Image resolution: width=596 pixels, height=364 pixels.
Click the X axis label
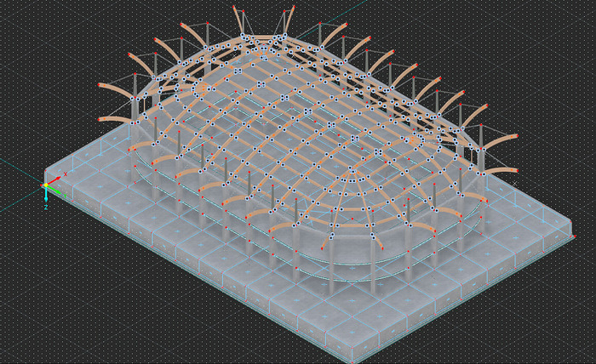coord(65,173)
